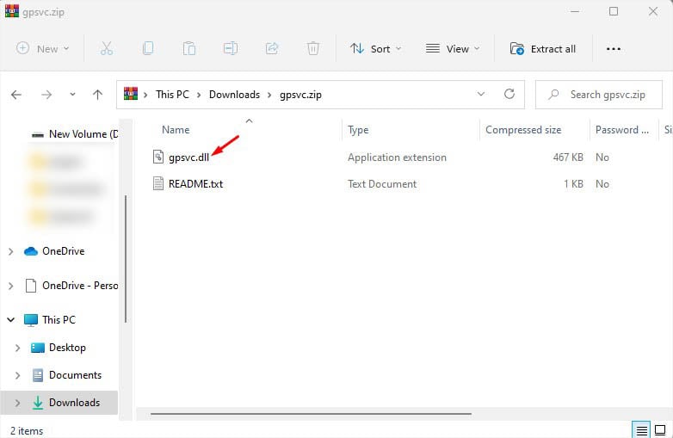This screenshot has width=673, height=438.
Task: Open the See more three-dots menu
Action: tap(614, 49)
